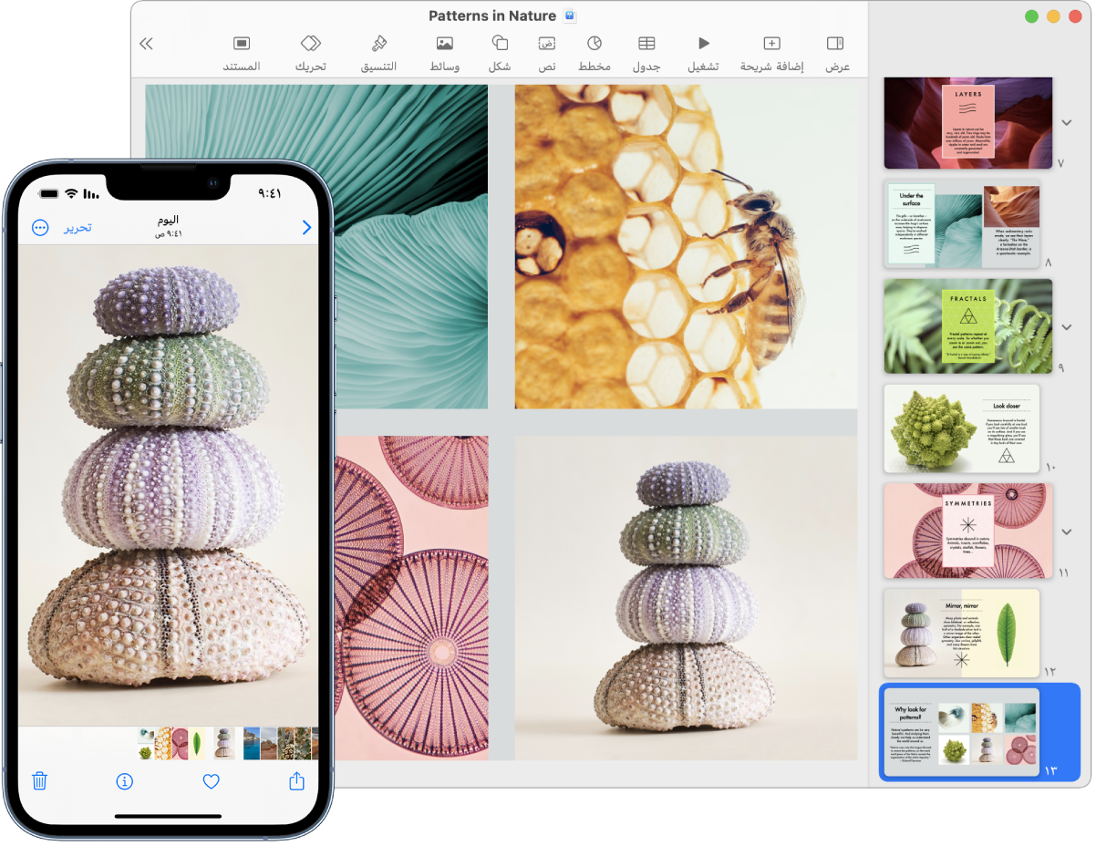Favorite the photo with the heart icon

pos(211,781)
